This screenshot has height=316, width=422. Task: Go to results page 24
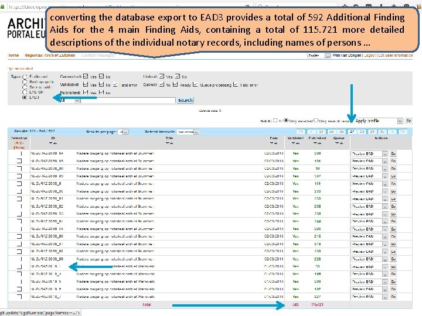click(x=321, y=132)
